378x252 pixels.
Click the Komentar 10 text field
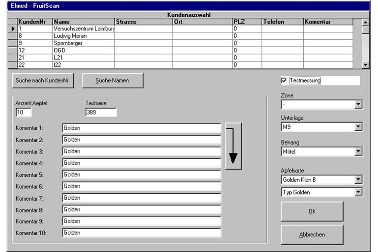(141, 233)
